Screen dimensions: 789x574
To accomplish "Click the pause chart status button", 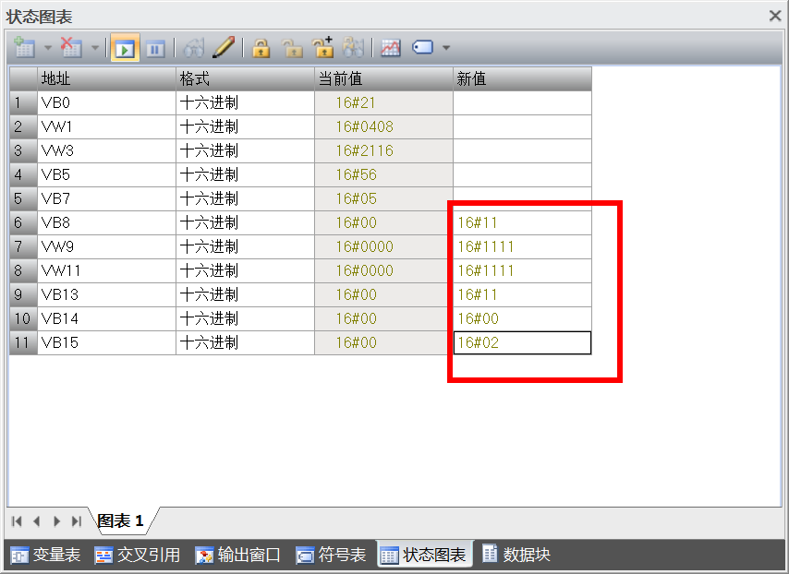I will pyautogui.click(x=155, y=49).
